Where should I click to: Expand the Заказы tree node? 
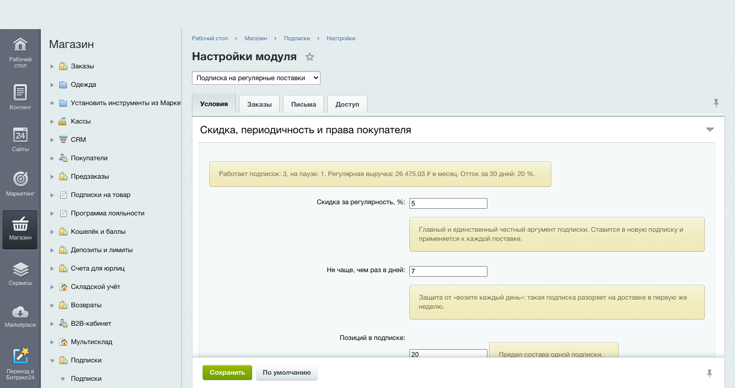pos(52,66)
